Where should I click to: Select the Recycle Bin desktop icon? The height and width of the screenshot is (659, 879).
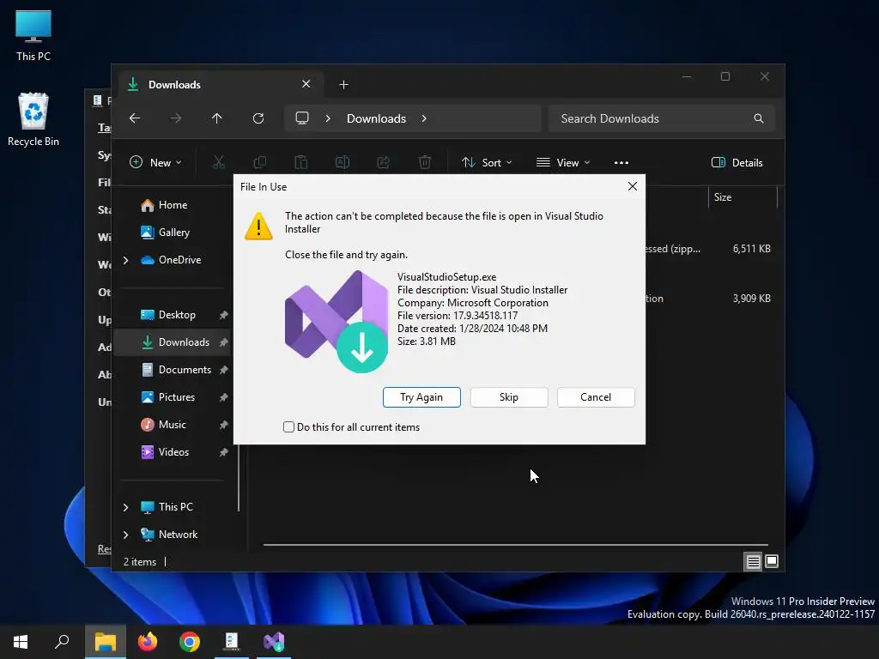(33, 120)
